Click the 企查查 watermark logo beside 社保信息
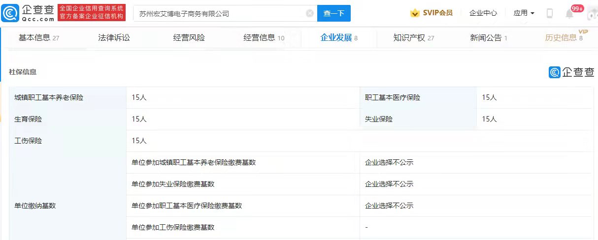The height and width of the screenshot is (240, 598). coord(571,72)
